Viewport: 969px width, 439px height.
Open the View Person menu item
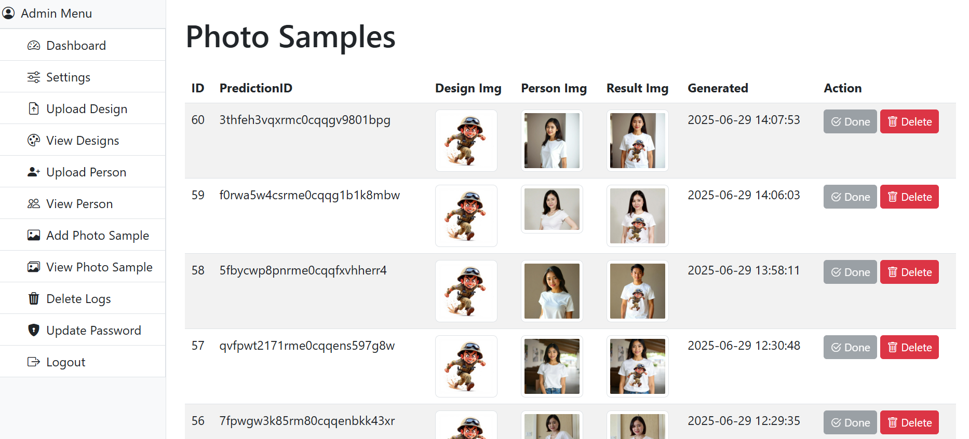79,204
